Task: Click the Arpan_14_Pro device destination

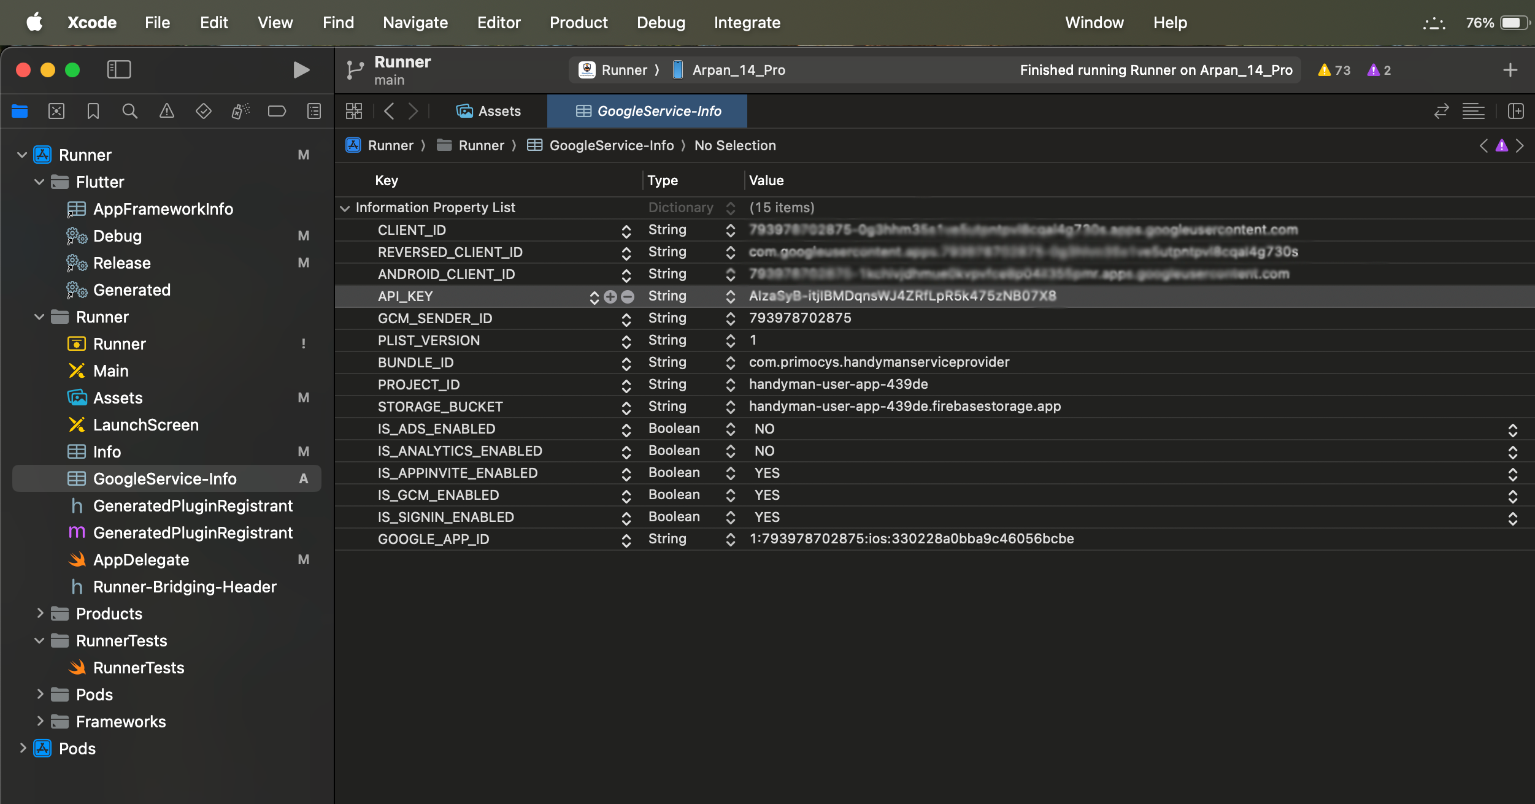Action: (738, 70)
